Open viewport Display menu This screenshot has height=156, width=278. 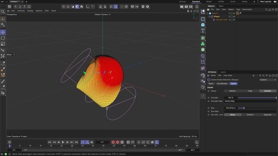pyautogui.click(x=30, y=11)
